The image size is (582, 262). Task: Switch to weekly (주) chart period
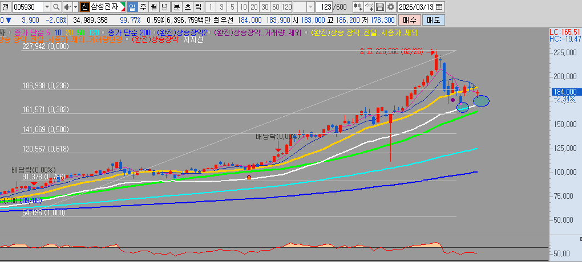click(143, 7)
